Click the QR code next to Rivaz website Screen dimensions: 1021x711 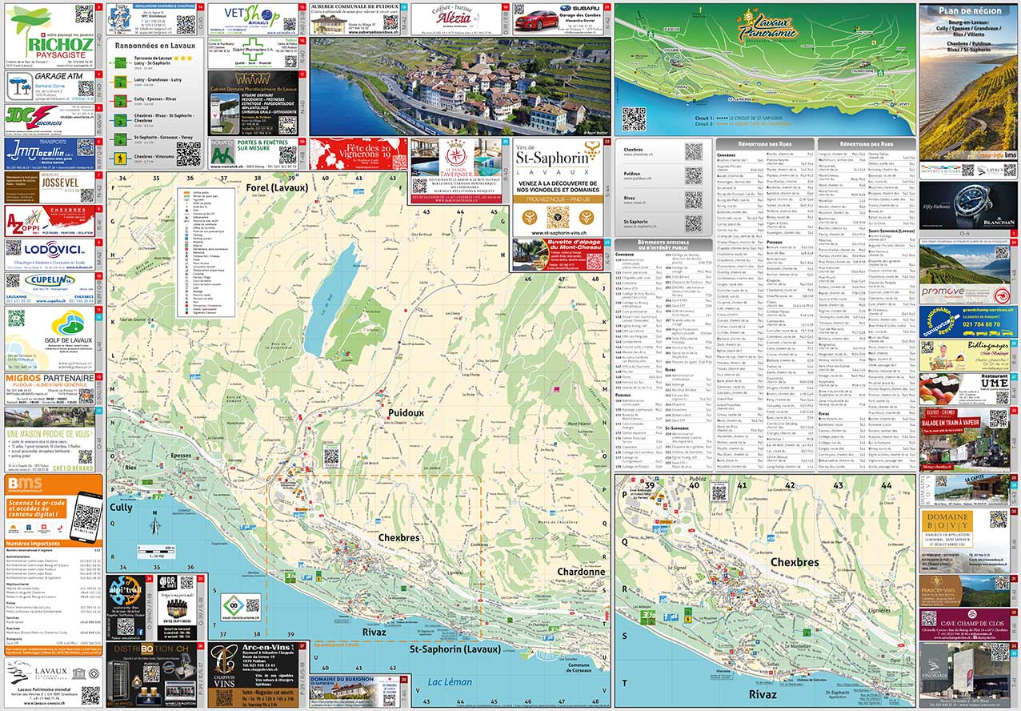click(693, 200)
